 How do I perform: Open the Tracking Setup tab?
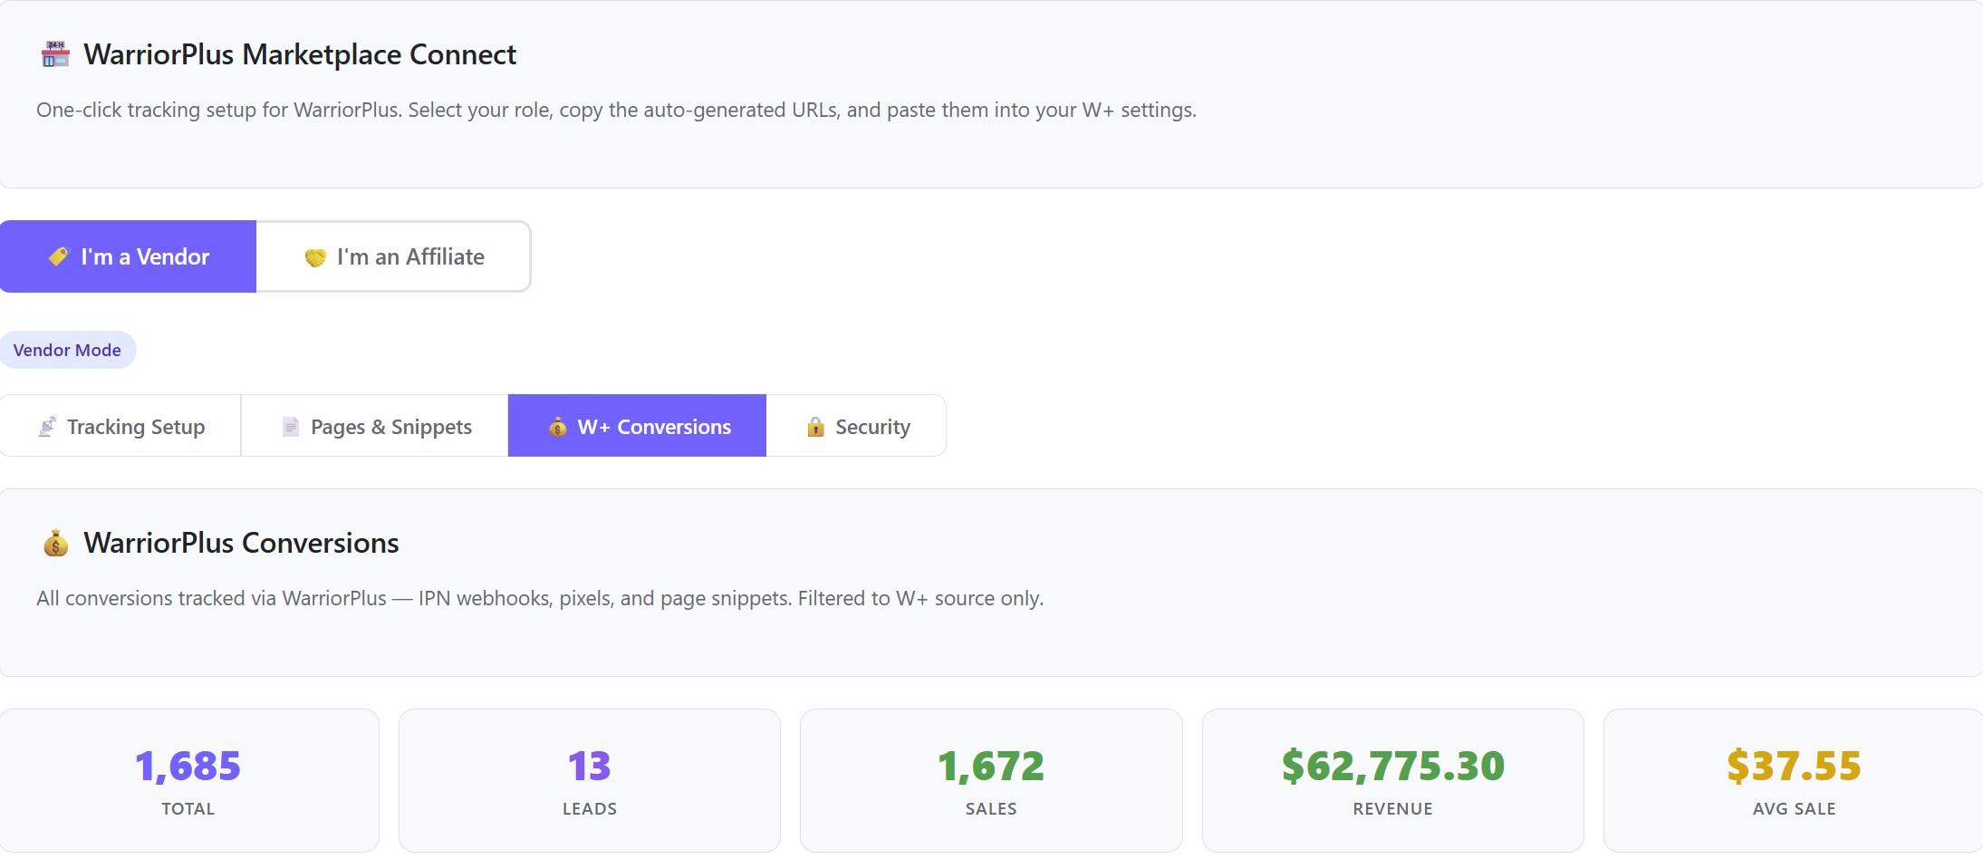pos(120,426)
